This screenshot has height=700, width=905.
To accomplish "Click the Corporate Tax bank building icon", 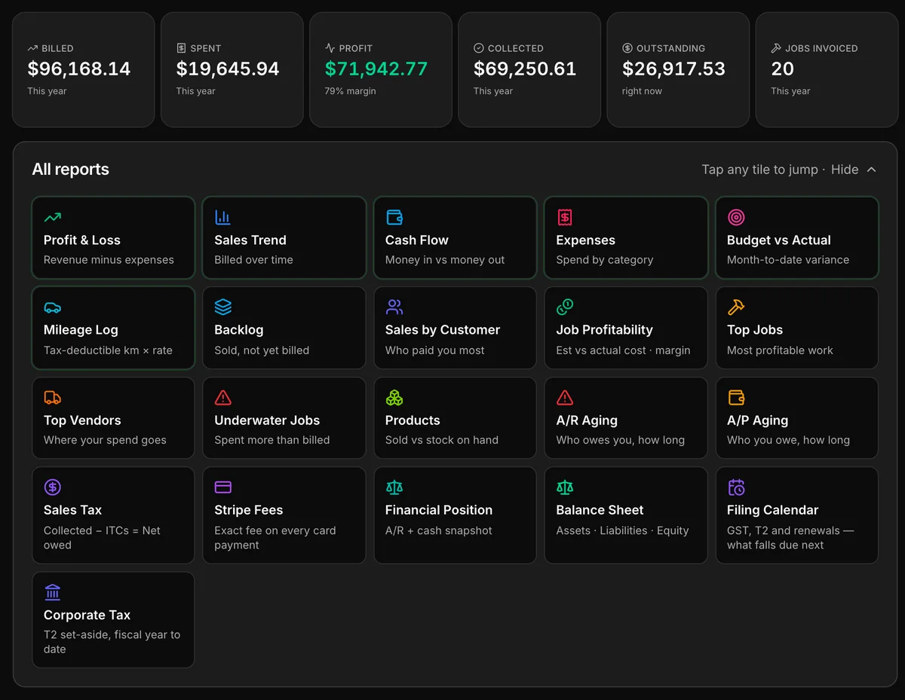I will [x=53, y=592].
